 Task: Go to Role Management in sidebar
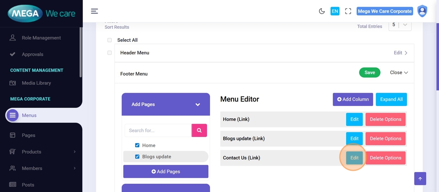point(41,38)
